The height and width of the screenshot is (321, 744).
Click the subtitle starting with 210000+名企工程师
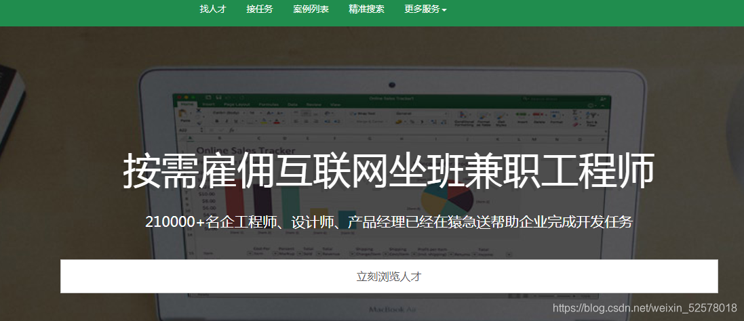(389, 221)
